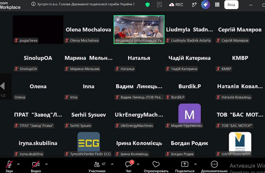265x173 pixels.
Task: Open Дополнительно more options menu
Action: click(x=214, y=167)
